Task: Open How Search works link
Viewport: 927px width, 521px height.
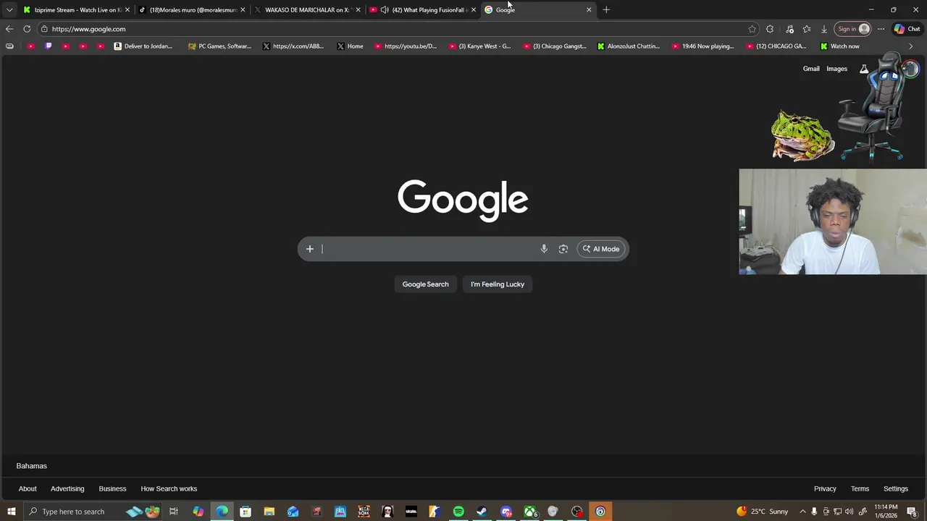Action: (x=169, y=489)
